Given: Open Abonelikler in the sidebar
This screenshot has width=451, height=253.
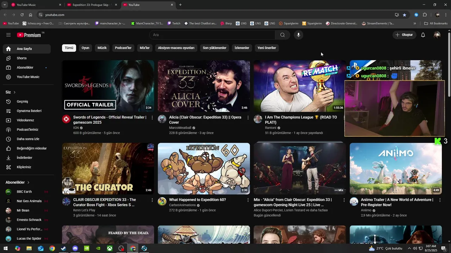Looking at the screenshot, I should (27, 67).
